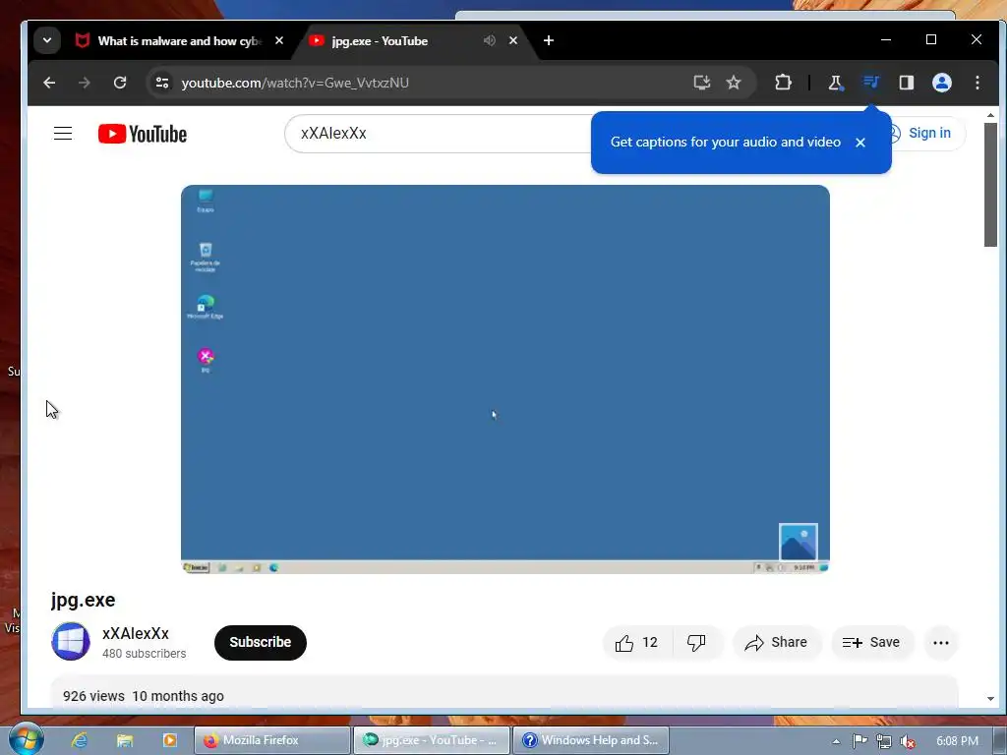
Task: Expand the description showing 926 views
Action: pyautogui.click(x=504, y=693)
